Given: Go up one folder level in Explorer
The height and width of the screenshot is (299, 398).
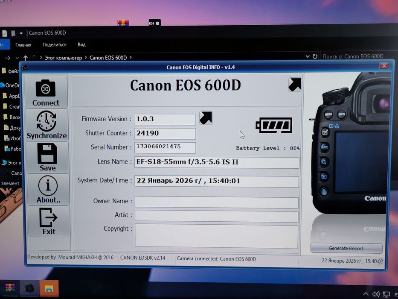Looking at the screenshot, I should [26, 58].
